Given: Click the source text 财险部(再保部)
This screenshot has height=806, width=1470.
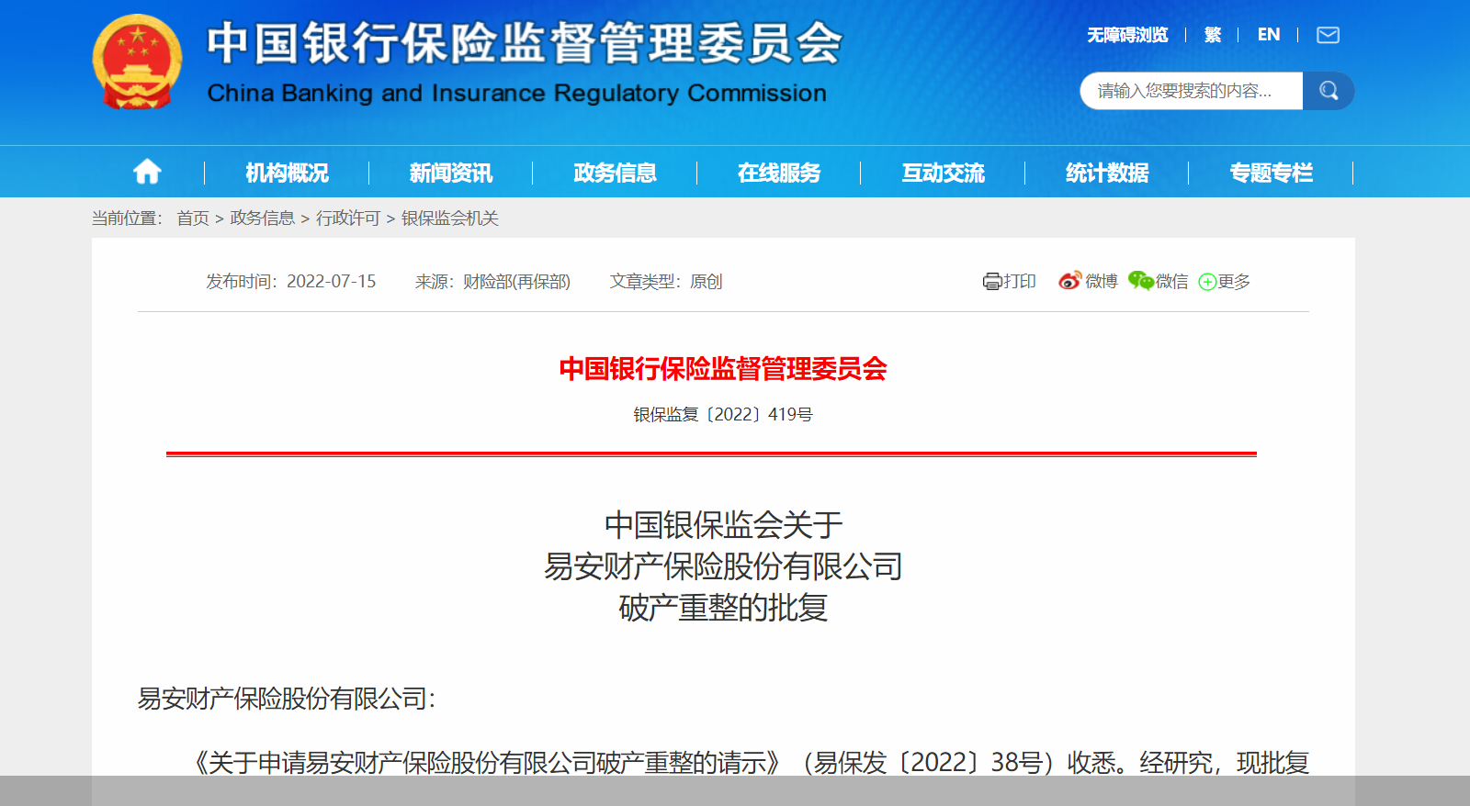Looking at the screenshot, I should (x=516, y=282).
